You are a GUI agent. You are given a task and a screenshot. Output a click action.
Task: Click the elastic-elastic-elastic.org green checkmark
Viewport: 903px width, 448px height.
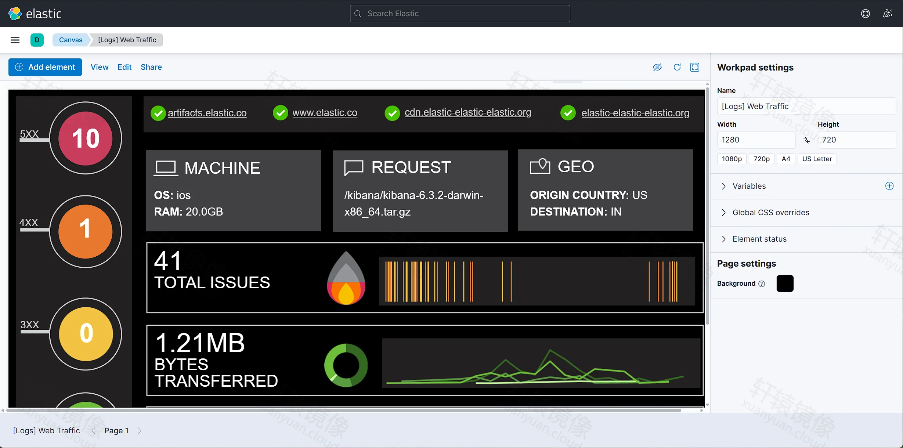[568, 113]
